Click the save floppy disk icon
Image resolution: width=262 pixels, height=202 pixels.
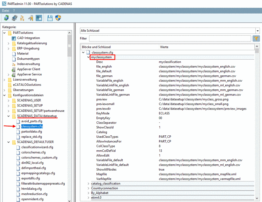[50, 18]
